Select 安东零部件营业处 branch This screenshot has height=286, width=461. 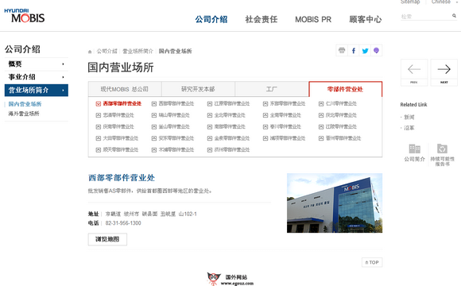176,138
